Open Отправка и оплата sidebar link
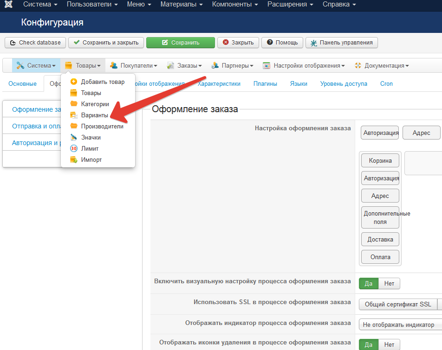 point(36,126)
